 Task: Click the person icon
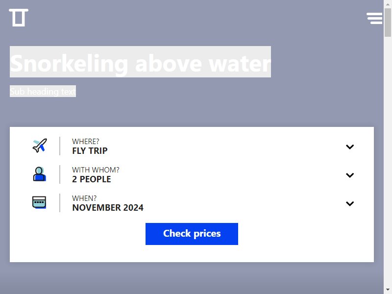pos(40,174)
